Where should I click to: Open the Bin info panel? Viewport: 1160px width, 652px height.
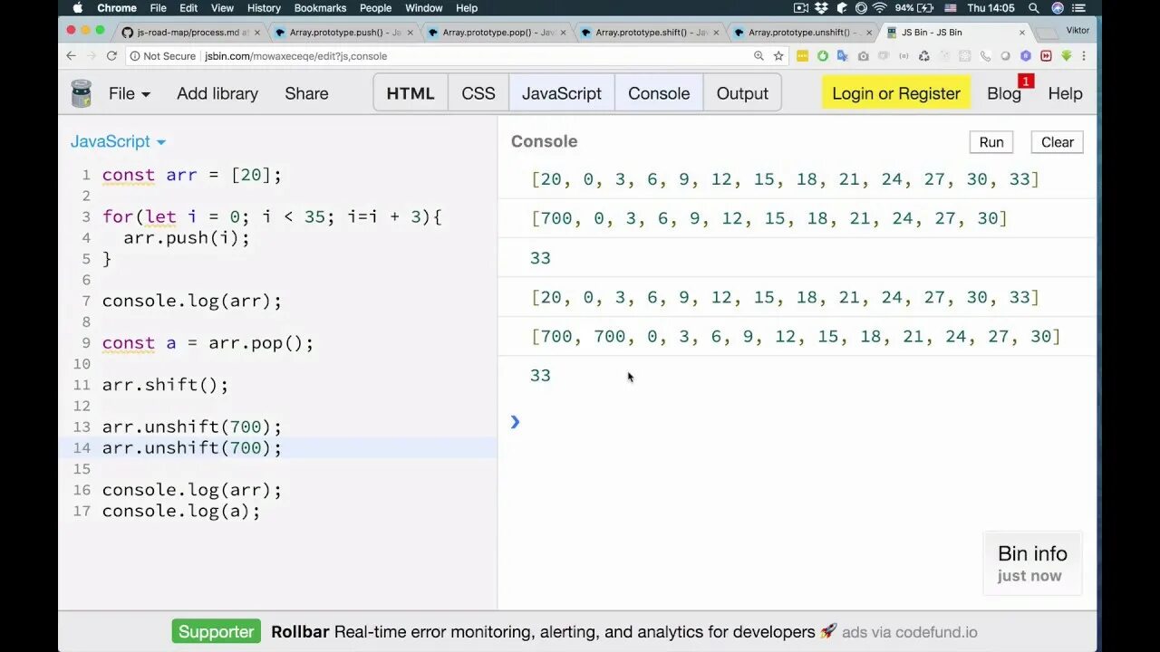[x=1032, y=563]
